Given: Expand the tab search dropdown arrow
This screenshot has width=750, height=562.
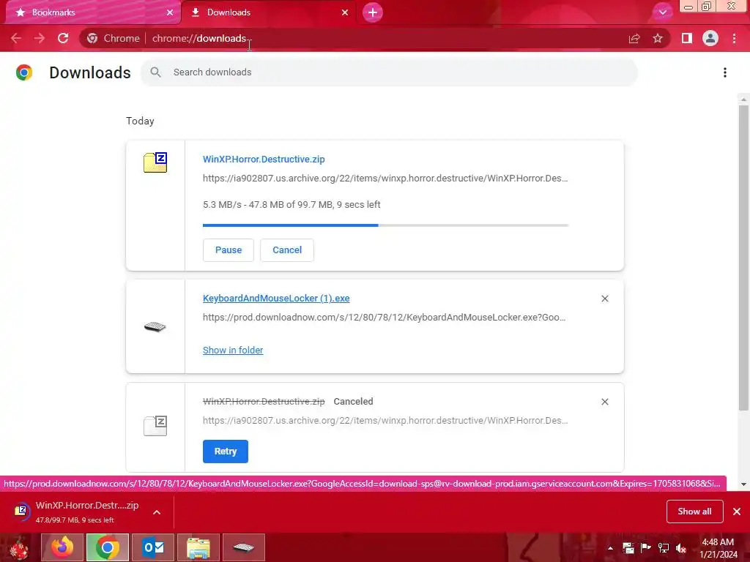Looking at the screenshot, I should coord(663,12).
